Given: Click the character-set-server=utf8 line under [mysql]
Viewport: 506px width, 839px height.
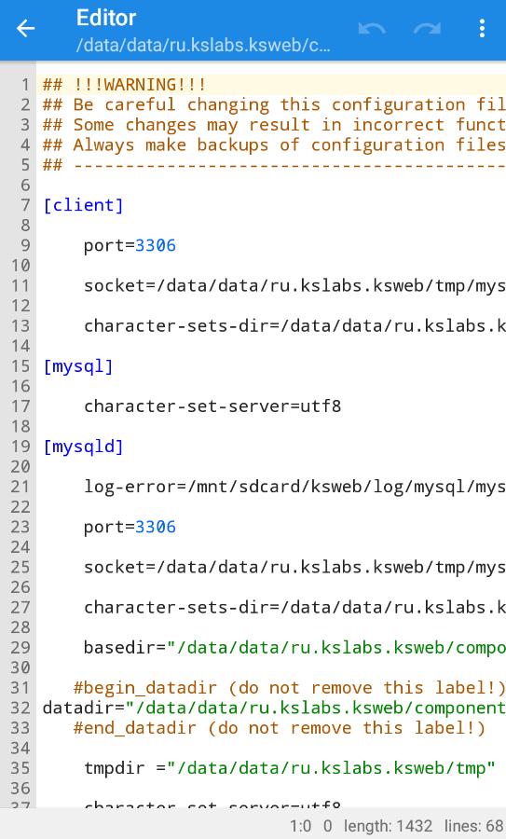Looking at the screenshot, I should coord(212,406).
